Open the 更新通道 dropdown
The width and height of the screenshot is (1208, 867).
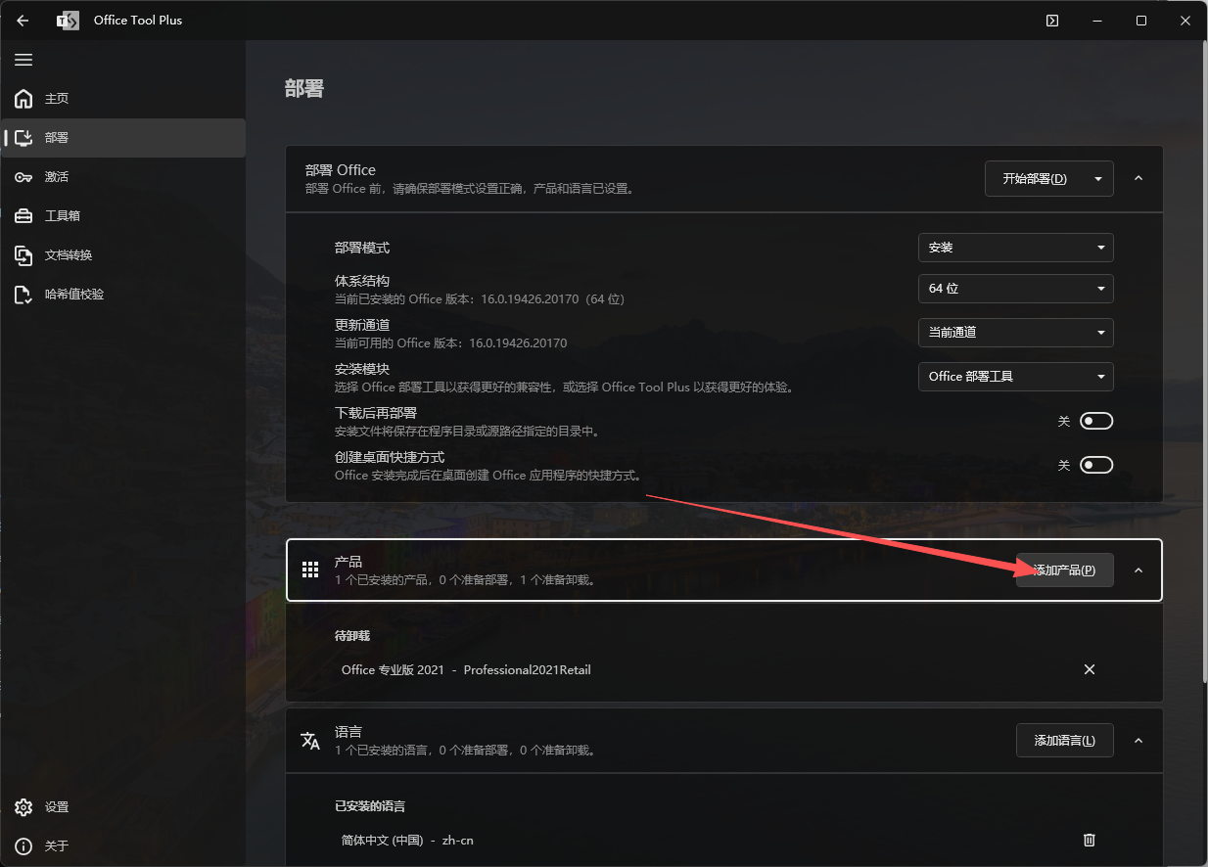tap(1015, 333)
